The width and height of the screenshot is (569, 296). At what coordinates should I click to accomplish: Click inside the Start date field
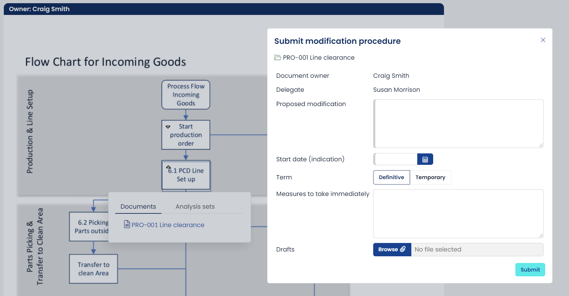(x=395, y=159)
